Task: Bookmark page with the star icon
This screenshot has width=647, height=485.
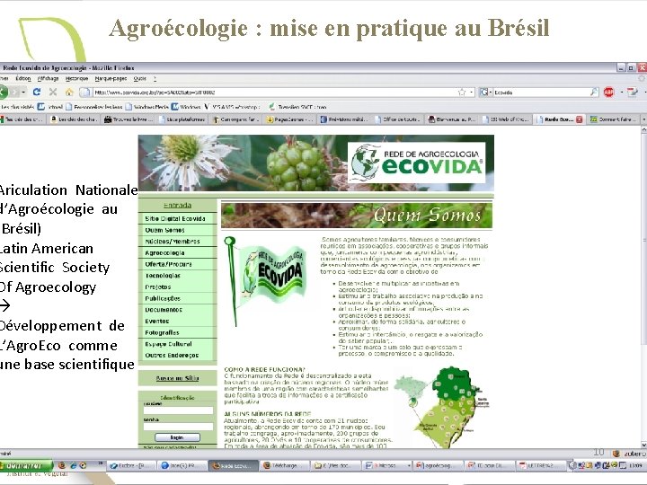Action: coord(462,93)
